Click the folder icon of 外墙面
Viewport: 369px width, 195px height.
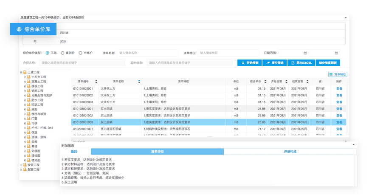click(29, 151)
